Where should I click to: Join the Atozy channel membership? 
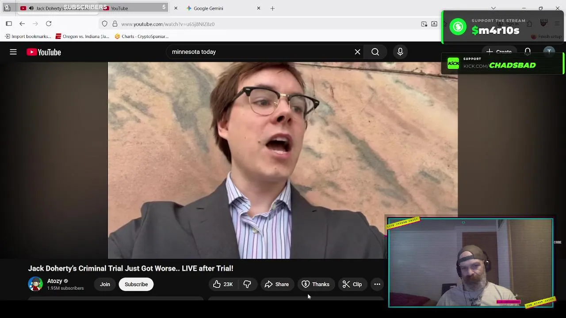[x=105, y=284]
